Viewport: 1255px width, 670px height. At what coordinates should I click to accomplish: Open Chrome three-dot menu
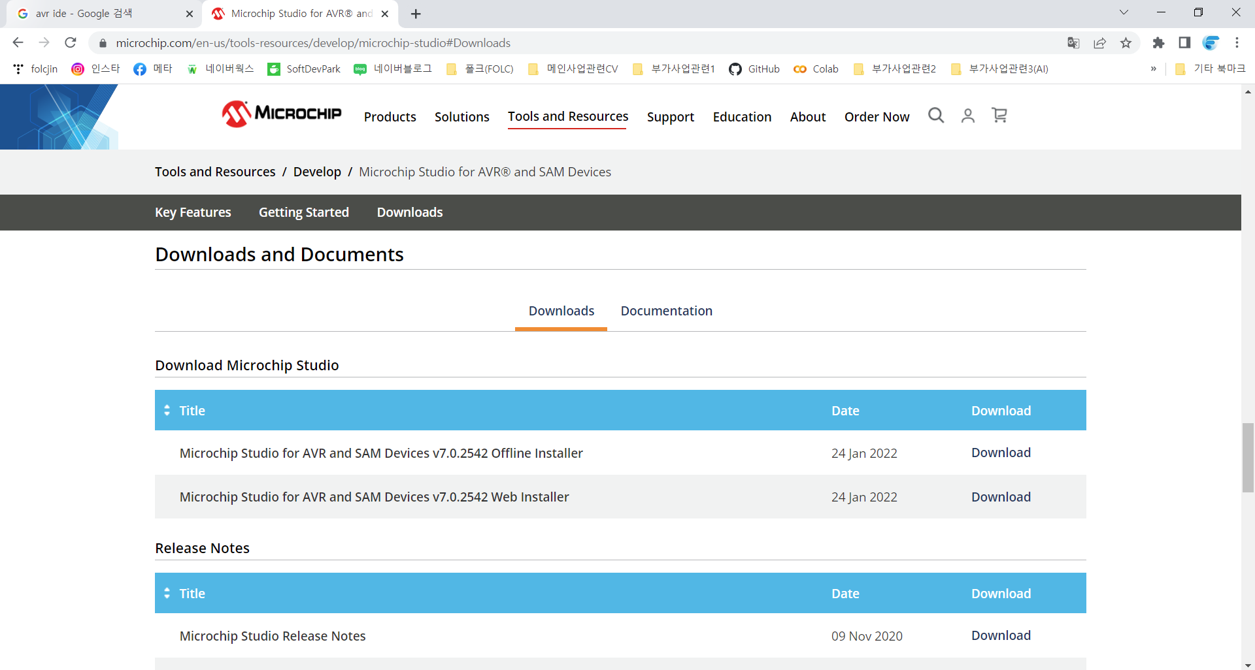[1237, 42]
